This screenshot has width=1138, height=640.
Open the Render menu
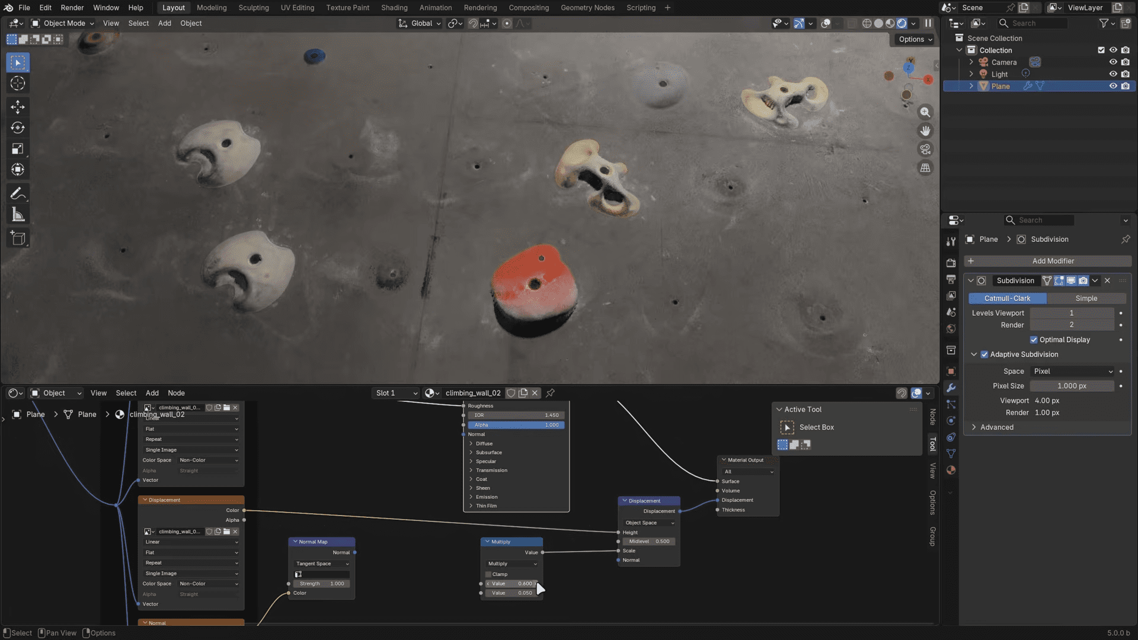click(72, 8)
